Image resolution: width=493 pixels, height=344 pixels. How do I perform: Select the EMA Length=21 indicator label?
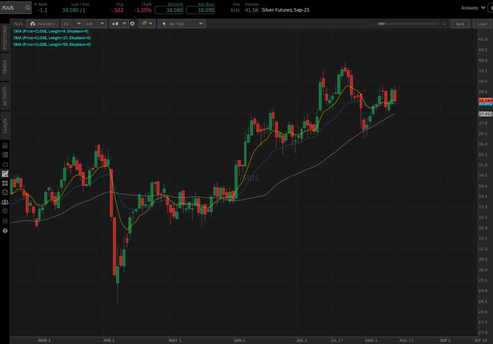(52, 38)
